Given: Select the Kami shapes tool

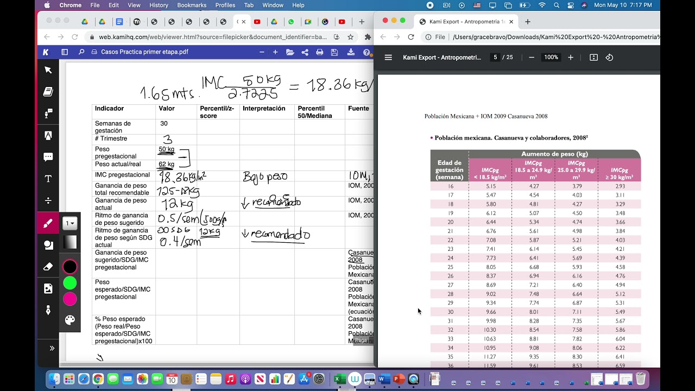Looking at the screenshot, I should 48,245.
